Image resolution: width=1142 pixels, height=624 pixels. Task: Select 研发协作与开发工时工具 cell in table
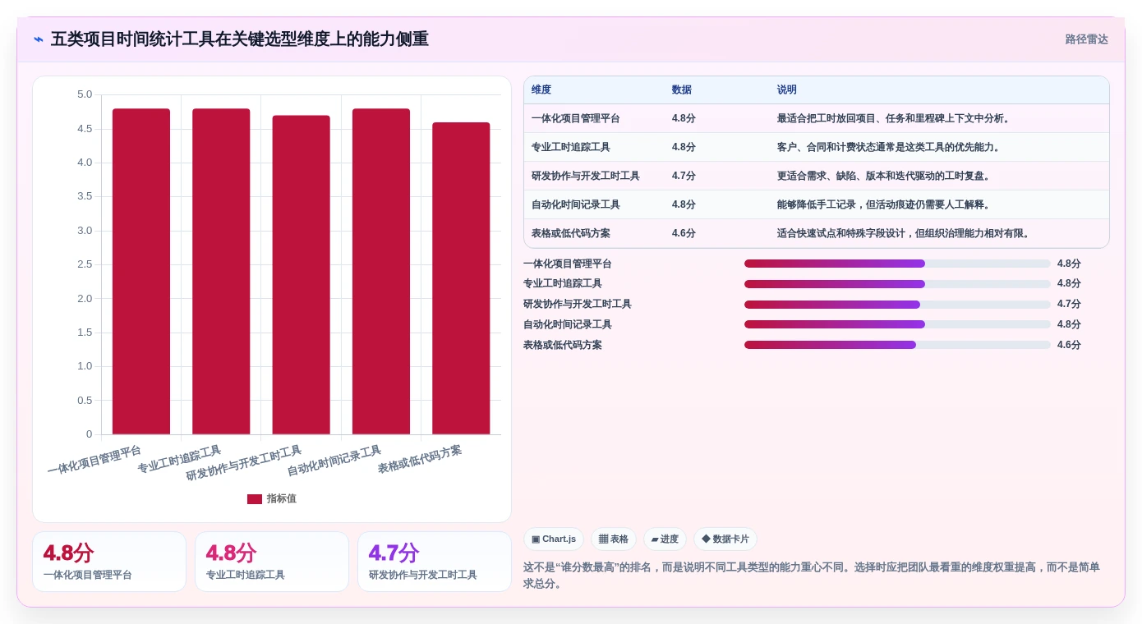click(586, 176)
